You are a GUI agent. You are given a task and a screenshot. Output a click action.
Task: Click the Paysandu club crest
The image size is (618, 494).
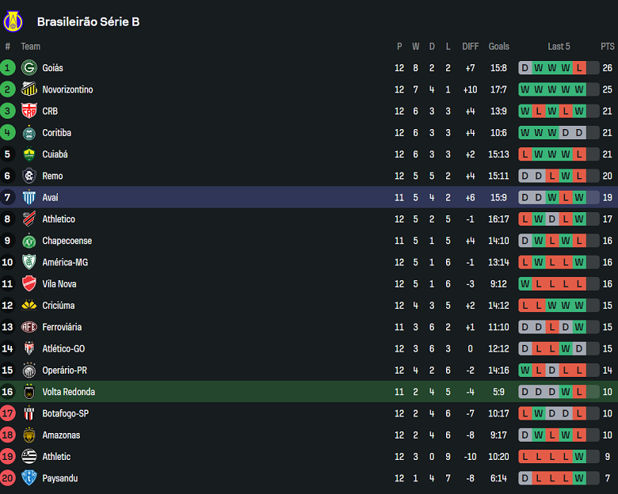pos(29,478)
